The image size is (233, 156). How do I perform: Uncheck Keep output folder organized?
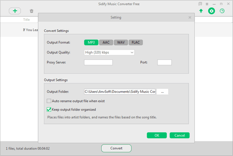point(49,109)
